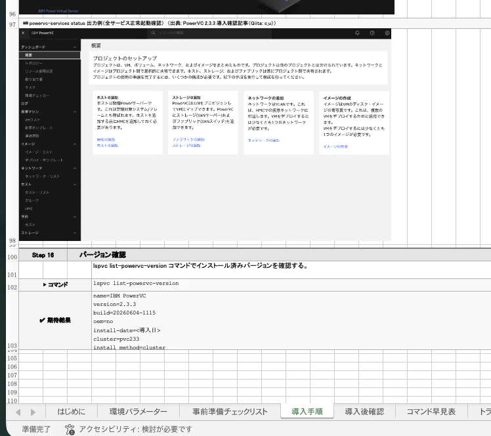The width and height of the screenshot is (491, 436).
Task: Collapse 予約 chevron in PowerVC picture sidebar
Action: click(75, 217)
